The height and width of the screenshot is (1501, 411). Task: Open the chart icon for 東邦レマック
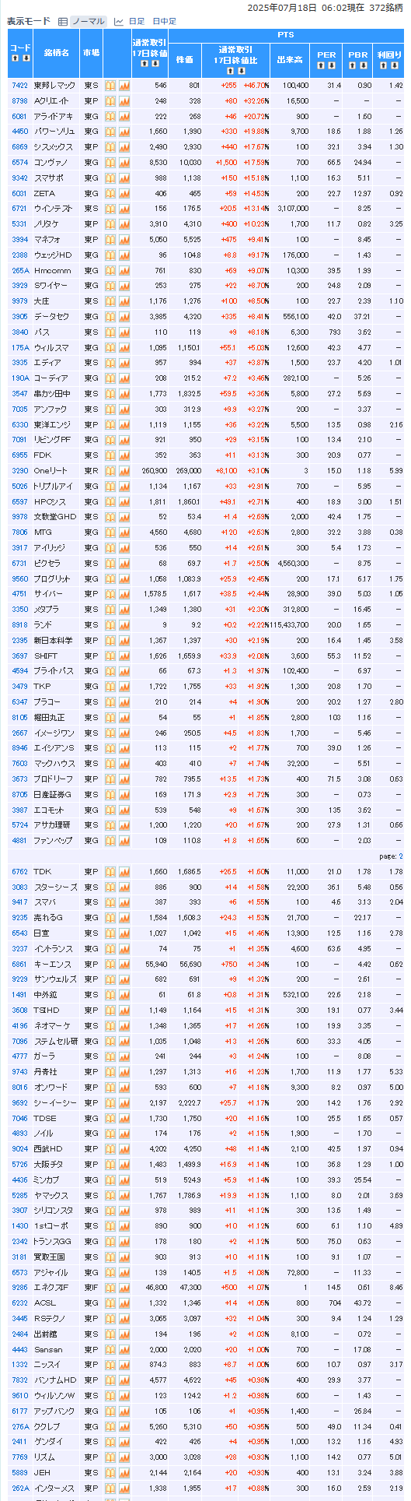coord(124,86)
